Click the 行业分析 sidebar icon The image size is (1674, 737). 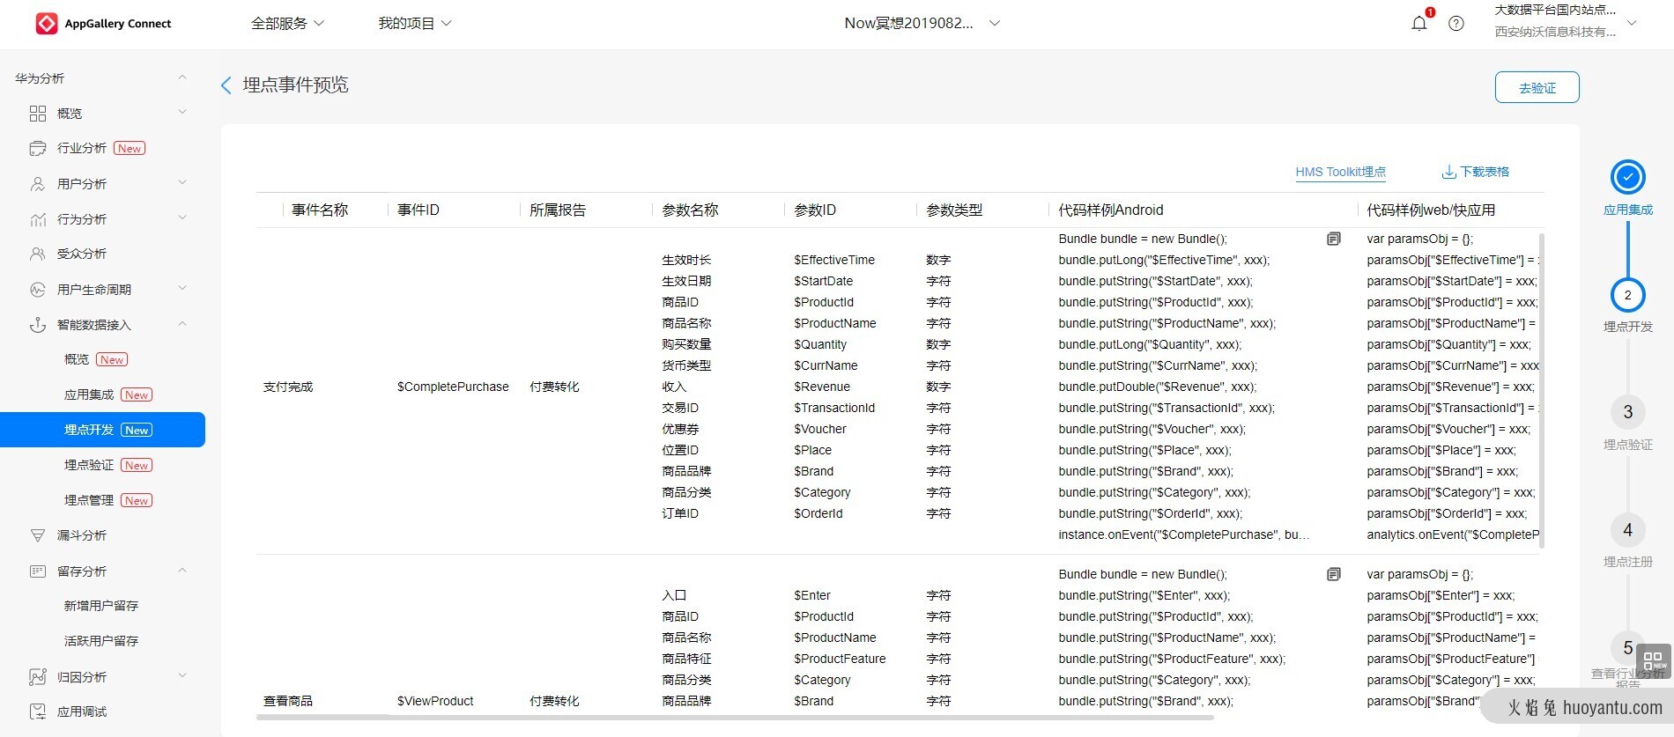coord(38,148)
